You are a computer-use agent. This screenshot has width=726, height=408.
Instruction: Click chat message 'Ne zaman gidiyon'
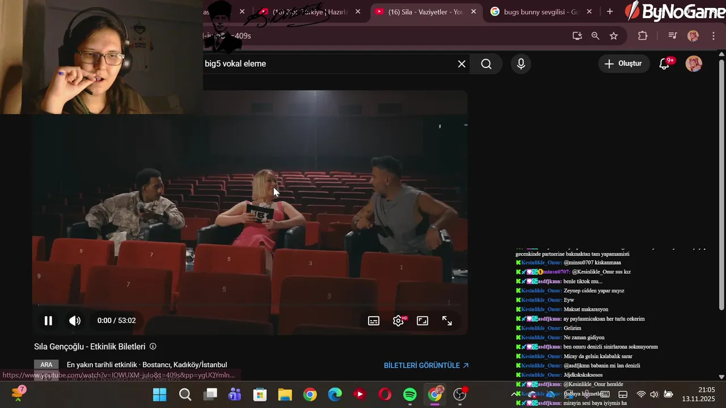click(x=584, y=338)
